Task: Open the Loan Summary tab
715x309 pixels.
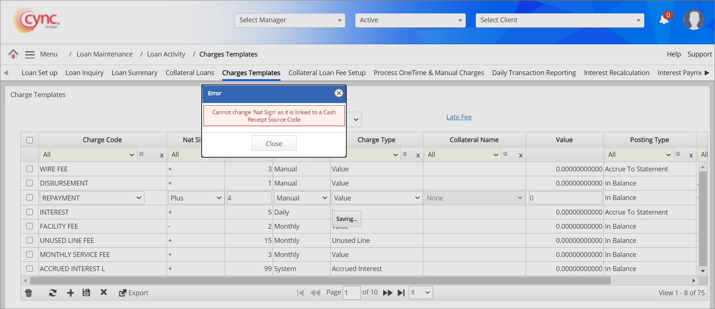Action: click(x=134, y=73)
